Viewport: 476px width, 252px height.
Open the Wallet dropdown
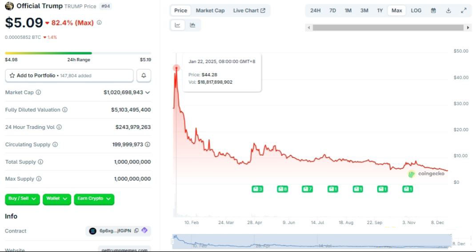57,199
